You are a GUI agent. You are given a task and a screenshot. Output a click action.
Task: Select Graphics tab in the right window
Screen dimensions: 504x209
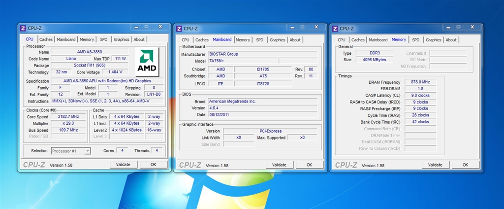[434, 40]
